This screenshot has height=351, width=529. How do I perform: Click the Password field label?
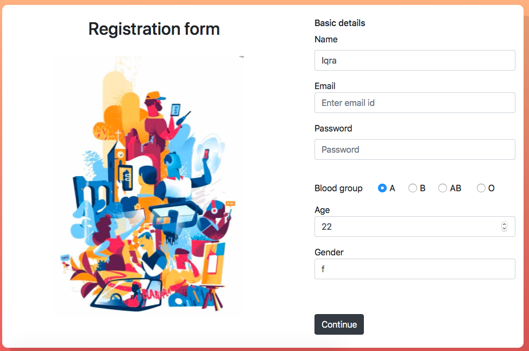click(333, 128)
